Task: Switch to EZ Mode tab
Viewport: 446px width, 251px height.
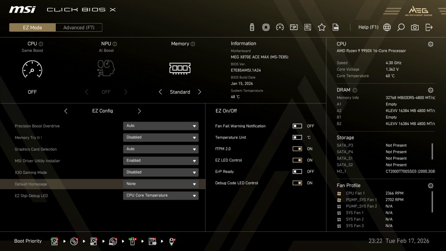Action: [32, 27]
